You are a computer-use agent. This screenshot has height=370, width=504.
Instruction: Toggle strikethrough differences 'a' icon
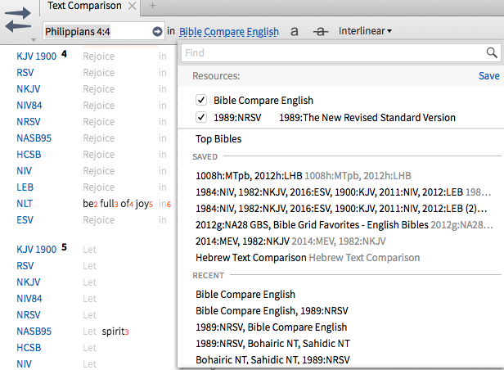point(321,31)
